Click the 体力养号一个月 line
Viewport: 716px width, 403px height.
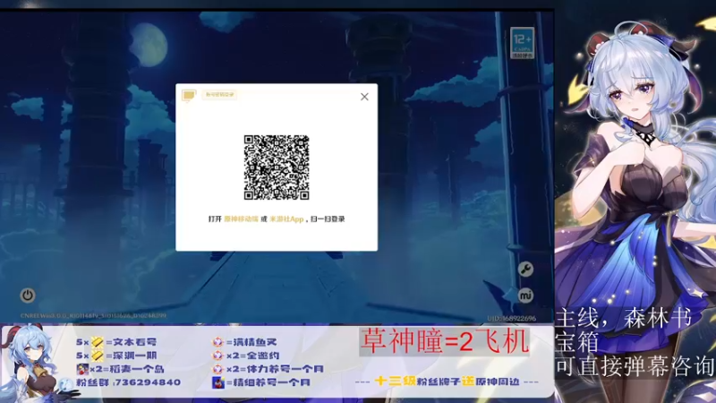(268, 369)
